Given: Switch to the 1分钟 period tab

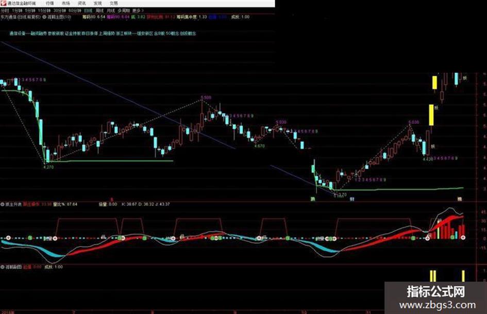Looking at the screenshot, I should pos(17,11).
